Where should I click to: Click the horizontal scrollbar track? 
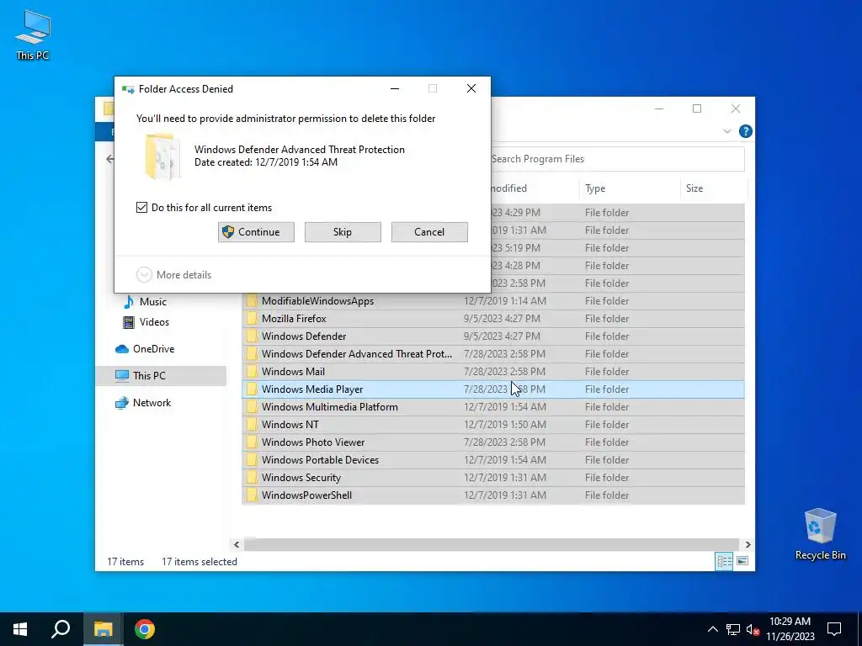pos(492,544)
